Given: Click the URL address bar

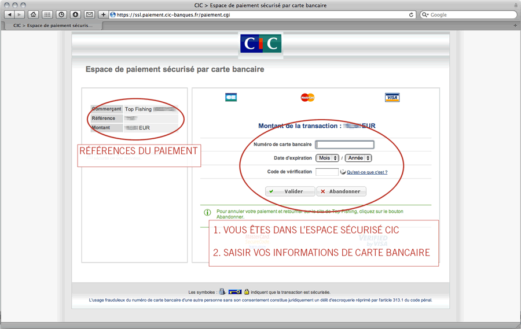Looking at the screenshot, I should click(x=262, y=14).
